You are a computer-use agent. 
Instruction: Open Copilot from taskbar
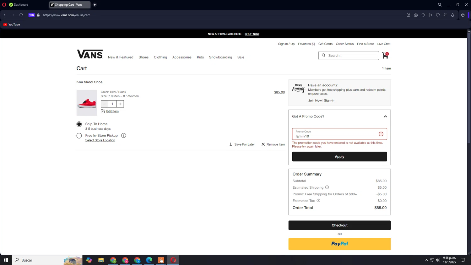(x=89, y=260)
